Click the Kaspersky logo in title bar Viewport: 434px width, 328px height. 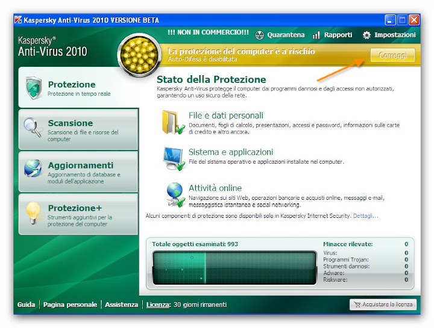coord(18,20)
